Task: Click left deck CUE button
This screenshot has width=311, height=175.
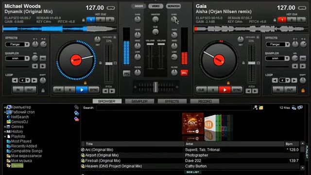Action: click(58, 90)
